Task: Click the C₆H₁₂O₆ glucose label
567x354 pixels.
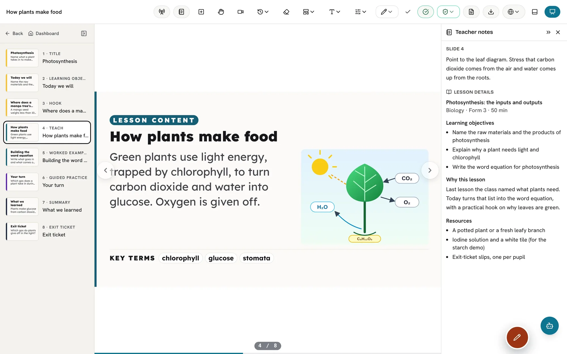Action: [x=365, y=239]
